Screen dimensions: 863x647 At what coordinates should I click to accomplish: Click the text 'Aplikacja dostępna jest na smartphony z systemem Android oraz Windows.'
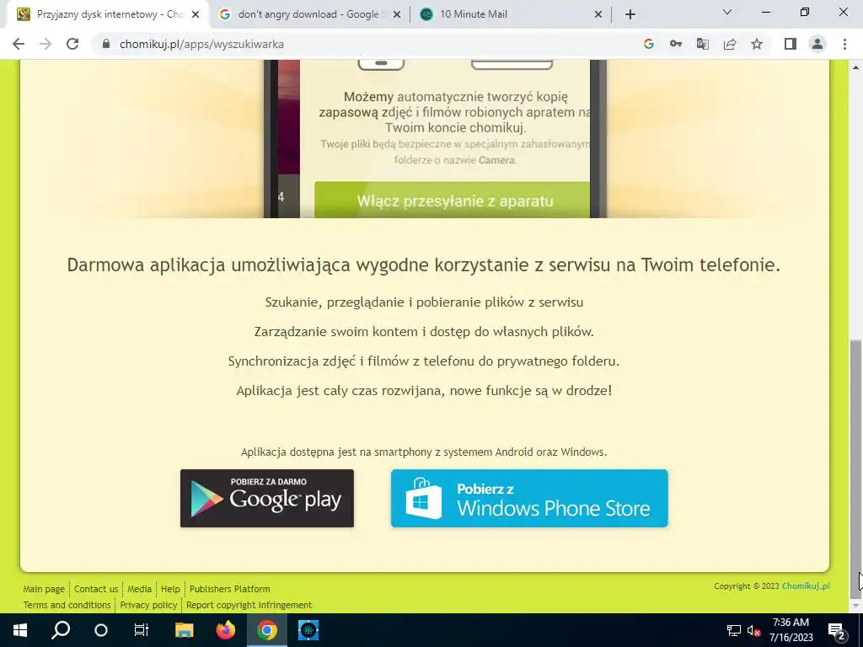424,452
